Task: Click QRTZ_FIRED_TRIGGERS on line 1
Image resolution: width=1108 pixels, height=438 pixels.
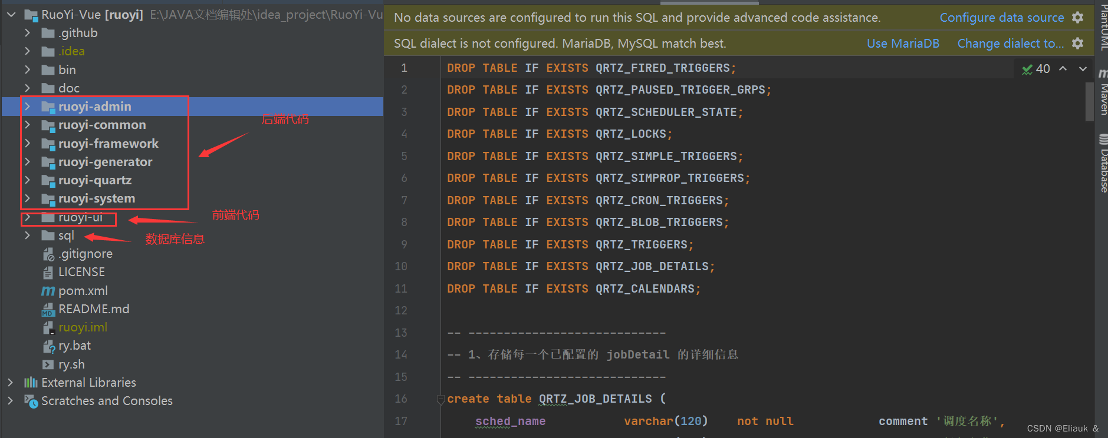Action: 663,68
